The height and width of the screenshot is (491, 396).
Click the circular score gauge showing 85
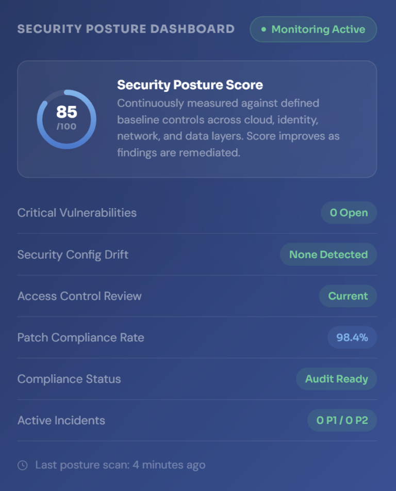(x=67, y=119)
